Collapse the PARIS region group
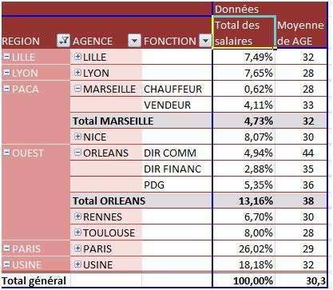This screenshot has height=290, width=333. tap(7, 248)
